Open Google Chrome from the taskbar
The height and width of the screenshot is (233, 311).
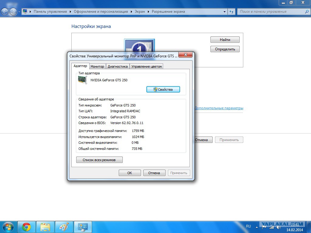[x=26, y=227]
